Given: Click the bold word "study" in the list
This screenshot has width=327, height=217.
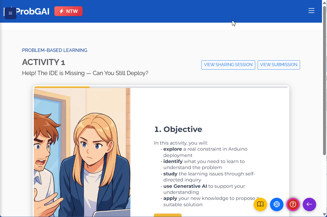Looking at the screenshot, I should pos(170,174).
